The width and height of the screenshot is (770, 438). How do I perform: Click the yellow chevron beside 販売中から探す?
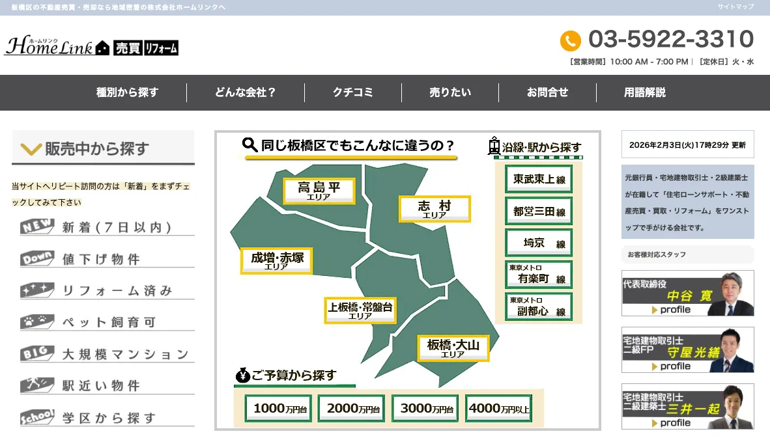(31, 148)
